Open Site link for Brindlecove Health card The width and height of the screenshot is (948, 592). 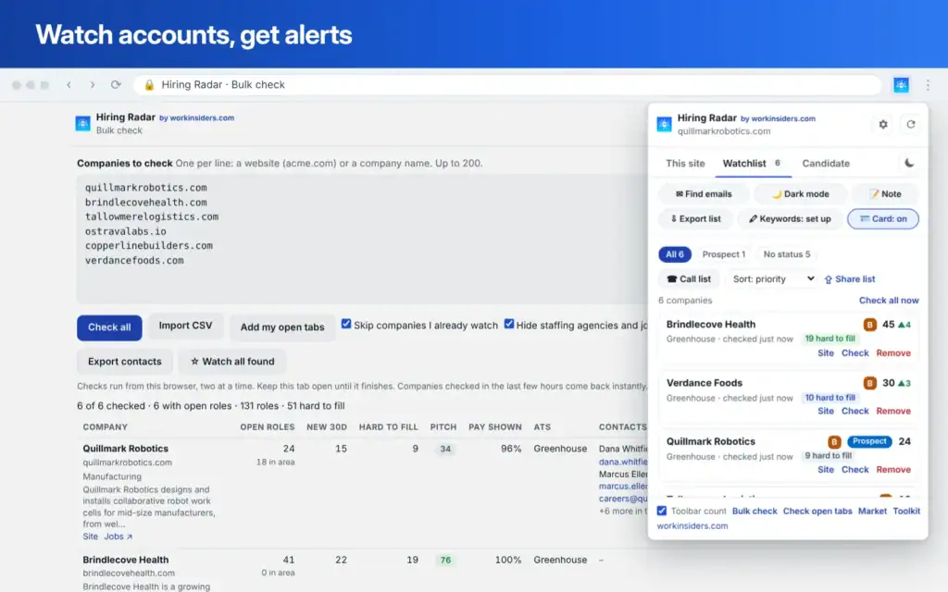click(x=825, y=352)
